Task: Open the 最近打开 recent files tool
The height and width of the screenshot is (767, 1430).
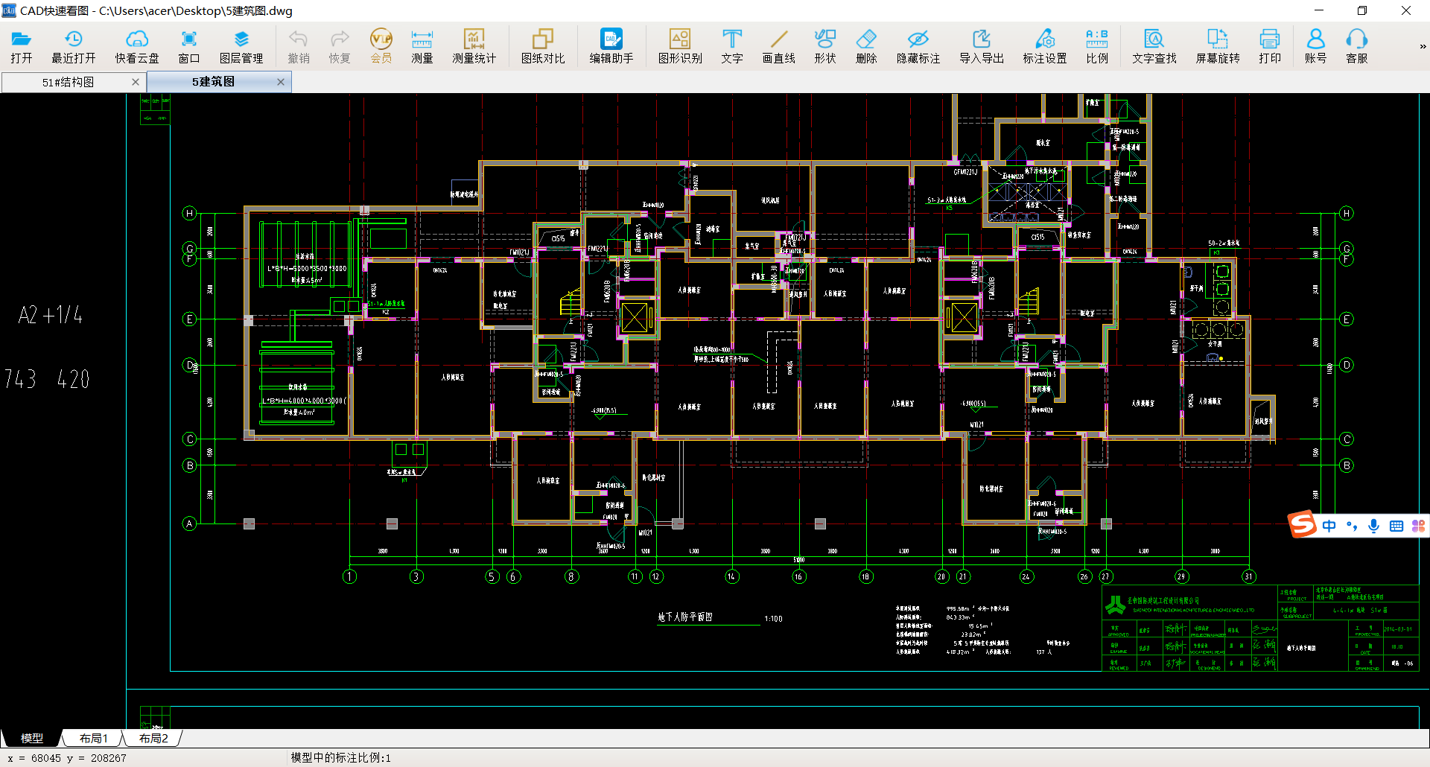Action: click(74, 47)
